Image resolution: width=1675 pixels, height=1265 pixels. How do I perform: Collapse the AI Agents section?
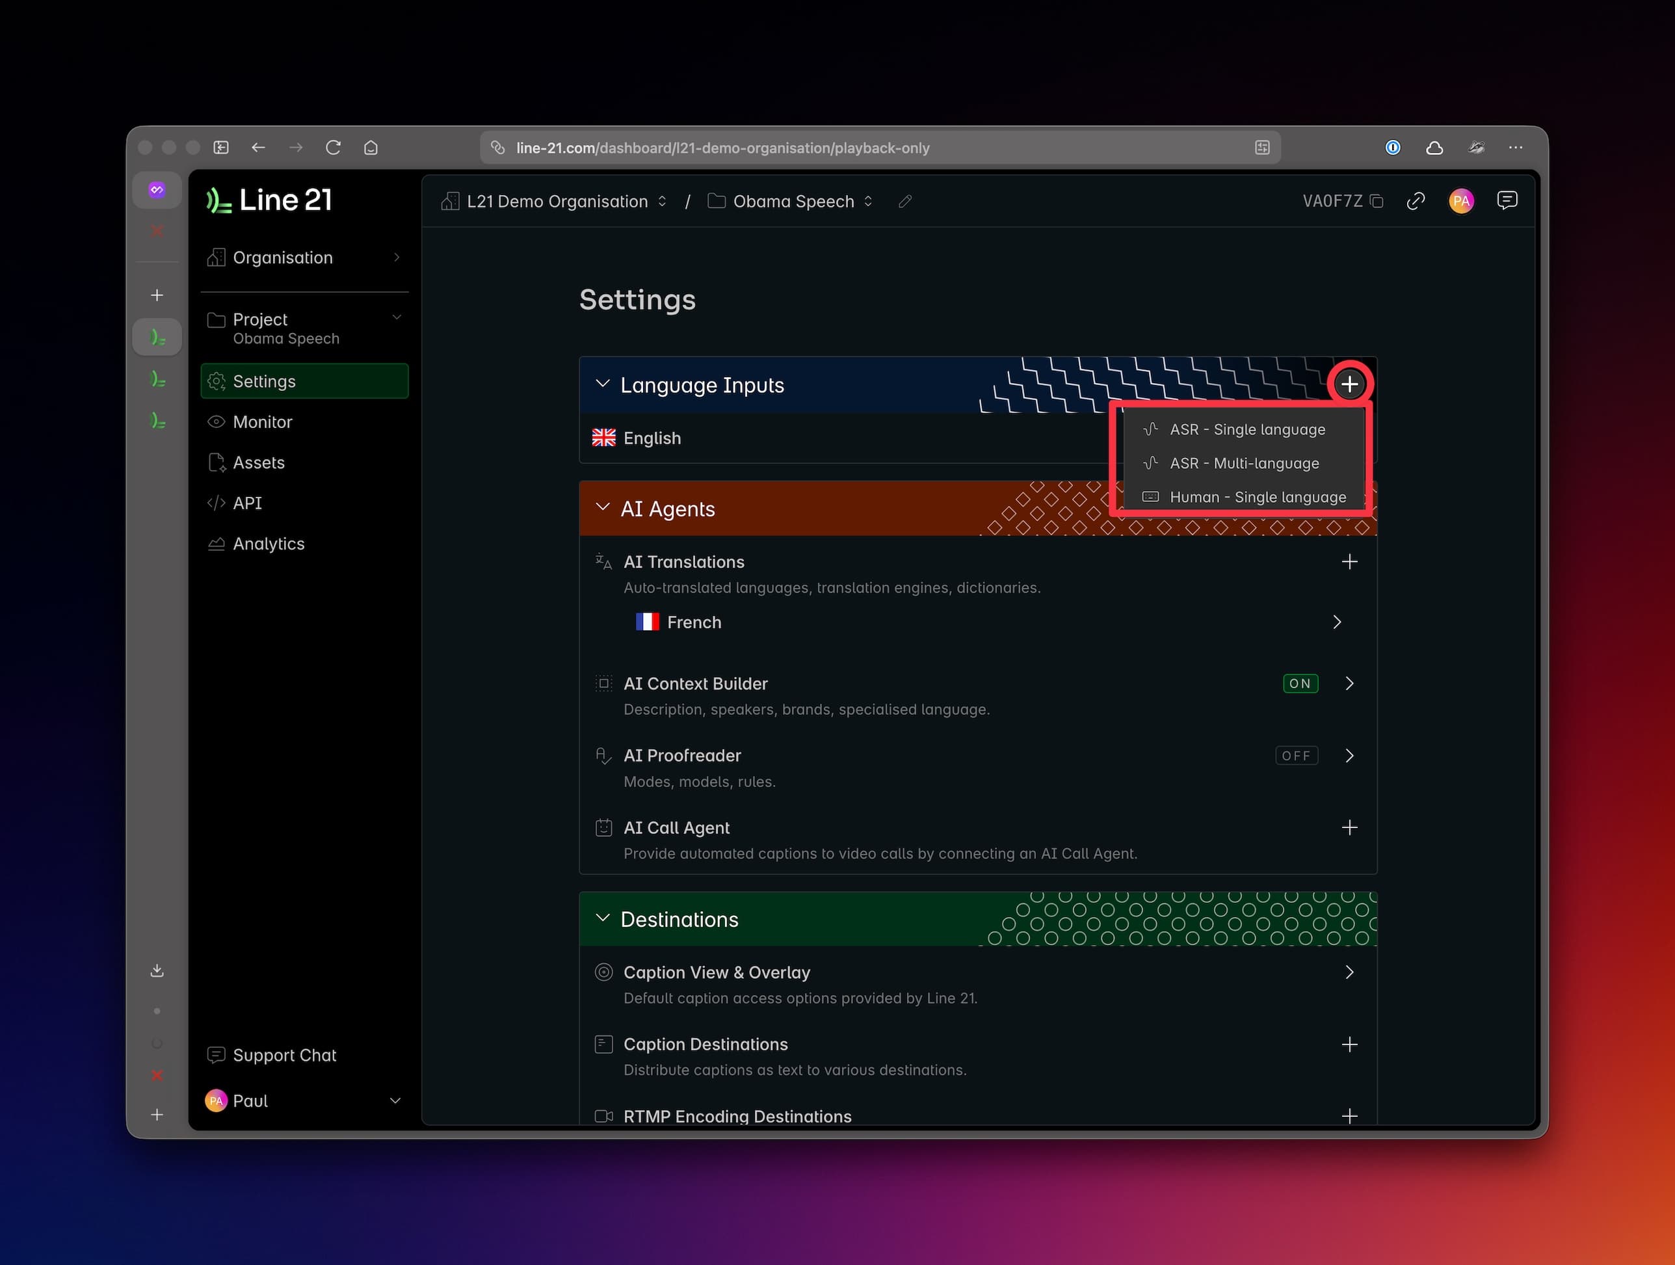tap(603, 508)
